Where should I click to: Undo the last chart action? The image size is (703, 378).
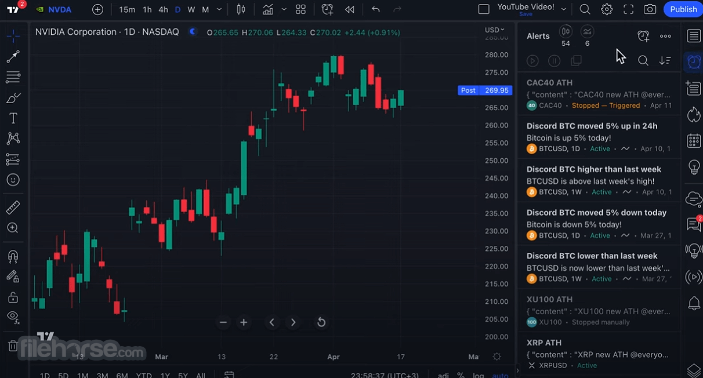point(375,9)
